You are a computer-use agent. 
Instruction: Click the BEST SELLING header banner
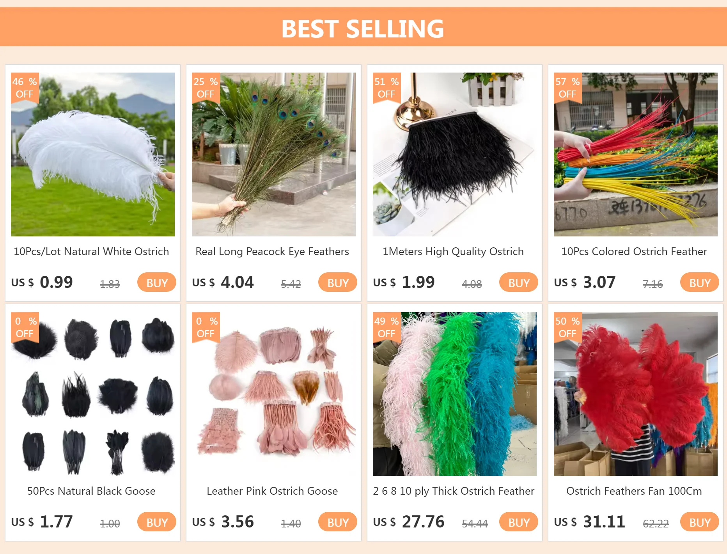point(363,27)
